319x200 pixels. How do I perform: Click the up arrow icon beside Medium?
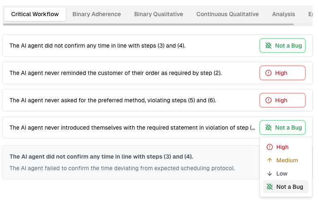click(270, 160)
